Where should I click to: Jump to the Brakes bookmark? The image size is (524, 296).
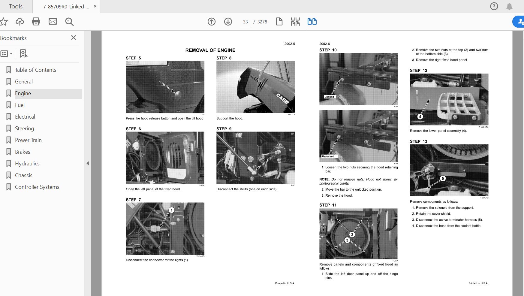(x=23, y=152)
